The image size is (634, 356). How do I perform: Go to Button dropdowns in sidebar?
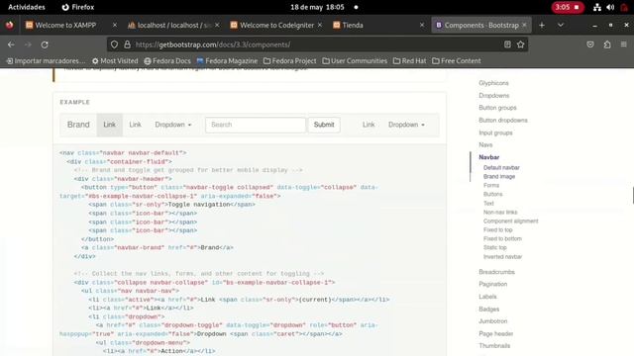pyautogui.click(x=503, y=120)
